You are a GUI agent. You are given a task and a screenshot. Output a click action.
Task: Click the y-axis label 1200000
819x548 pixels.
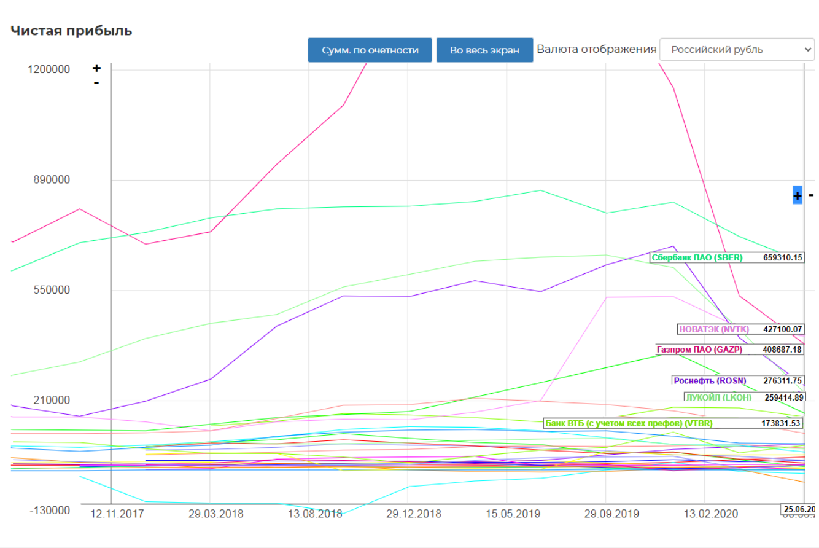[49, 69]
